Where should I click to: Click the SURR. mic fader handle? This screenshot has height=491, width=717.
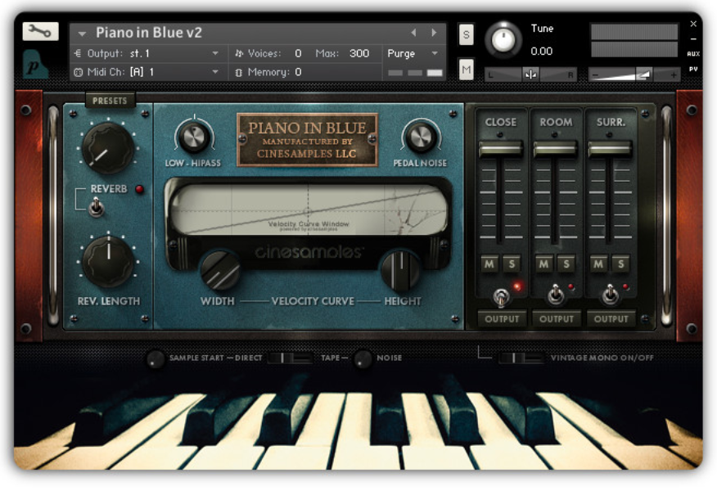(610, 149)
